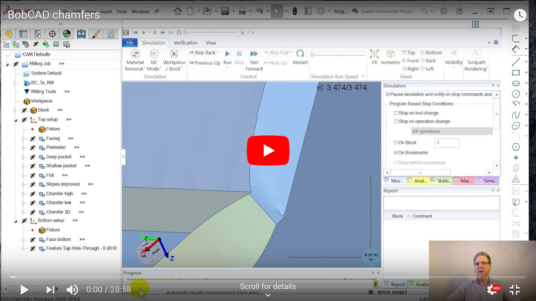The height and width of the screenshot is (301, 536).
Task: Expand Simulation Run Speed options launcher
Action: tap(363, 76)
